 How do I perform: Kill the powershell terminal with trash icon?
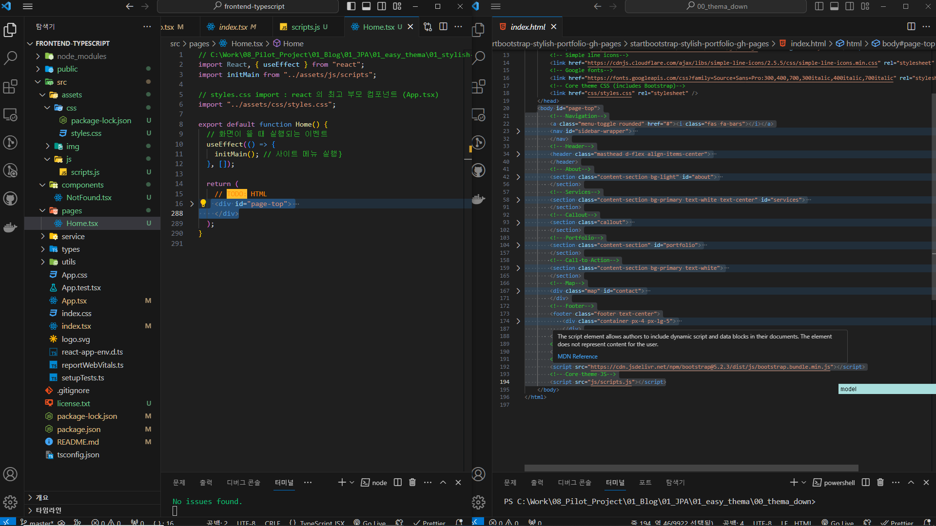pos(880,482)
